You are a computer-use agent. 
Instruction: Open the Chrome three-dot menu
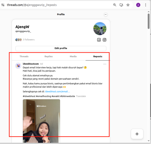pos(146,5)
